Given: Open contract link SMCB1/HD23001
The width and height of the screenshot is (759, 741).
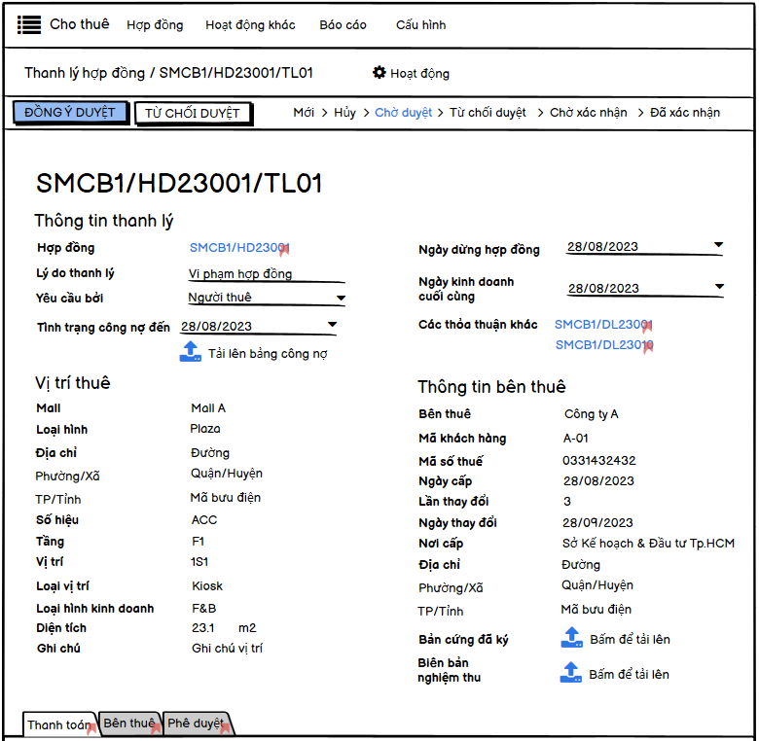Looking at the screenshot, I should tap(239, 248).
